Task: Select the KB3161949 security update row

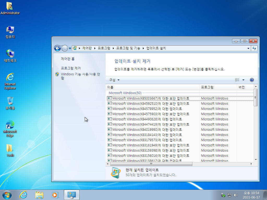Action: click(180, 145)
